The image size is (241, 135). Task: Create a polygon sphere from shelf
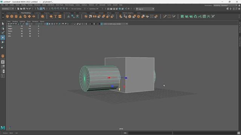coord(8,16)
